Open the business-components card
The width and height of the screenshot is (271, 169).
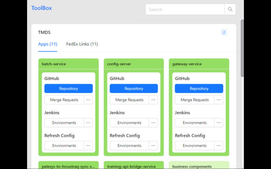point(192,166)
